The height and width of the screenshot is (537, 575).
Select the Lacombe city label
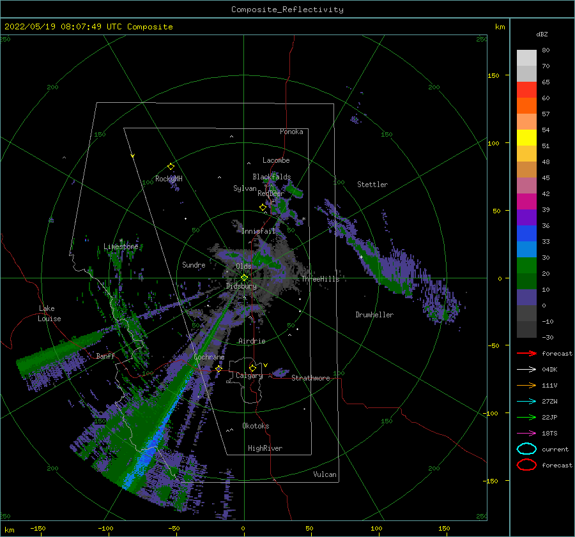pyautogui.click(x=276, y=160)
